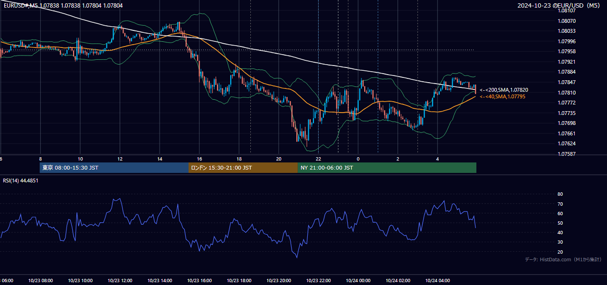The image size is (607, 285).
Task: Click price axis value 1.07772
Action: tap(567, 103)
